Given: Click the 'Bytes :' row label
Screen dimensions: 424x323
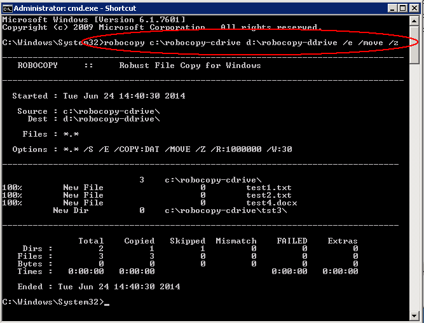Looking at the screenshot, I should [x=35, y=264].
